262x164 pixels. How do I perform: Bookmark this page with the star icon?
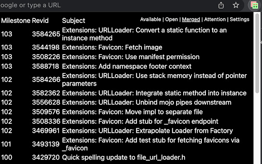tap(236, 5)
